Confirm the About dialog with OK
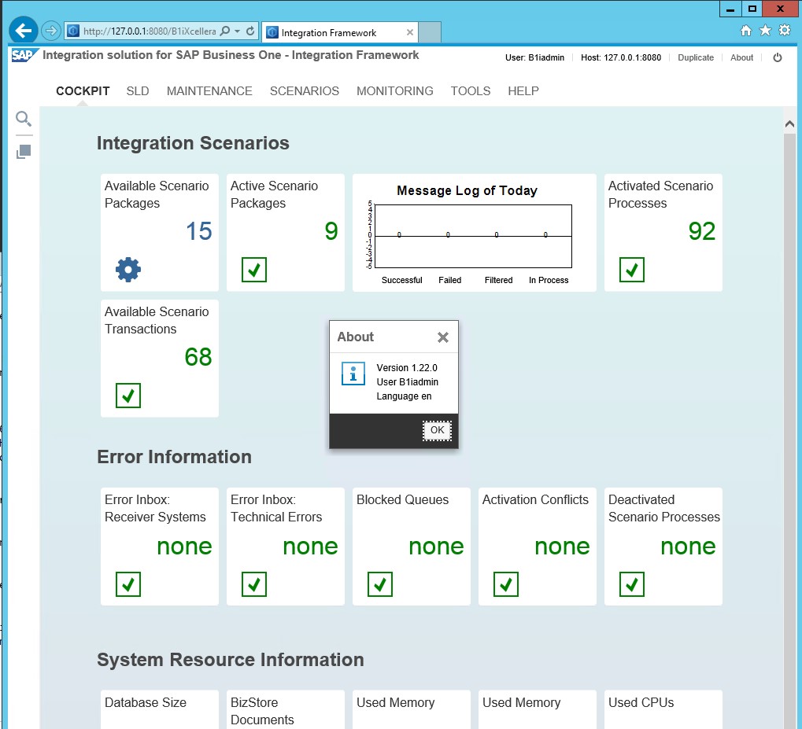Screen dimensions: 802x729 [437, 430]
